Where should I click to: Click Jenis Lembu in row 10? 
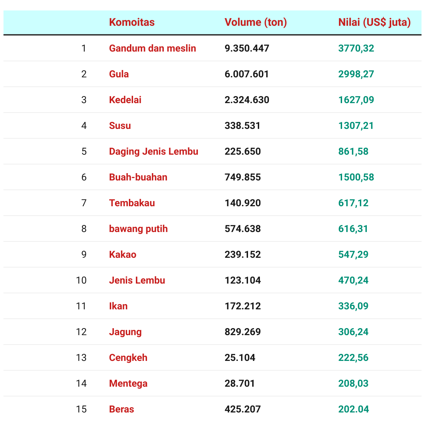137,280
